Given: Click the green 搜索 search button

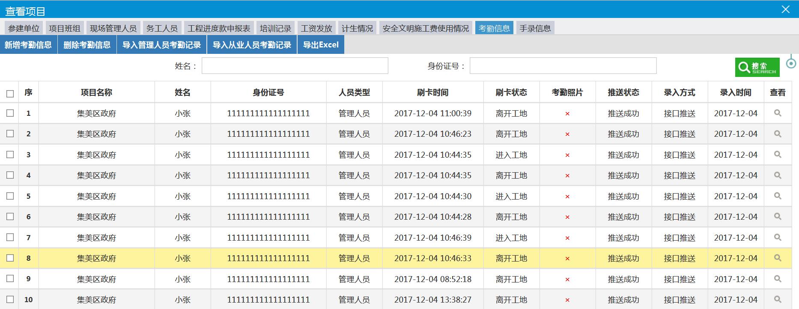Looking at the screenshot, I should (757, 68).
